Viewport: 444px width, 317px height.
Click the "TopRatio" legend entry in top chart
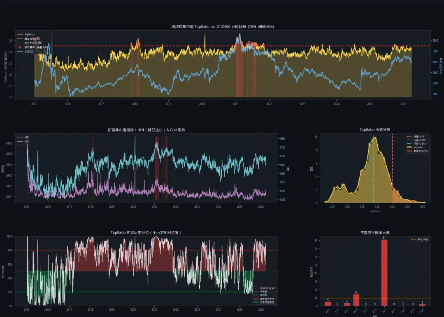coord(26,34)
